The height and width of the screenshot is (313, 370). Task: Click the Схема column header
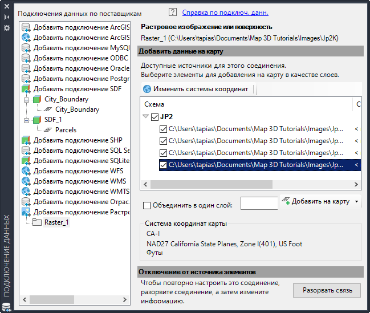coord(246,104)
